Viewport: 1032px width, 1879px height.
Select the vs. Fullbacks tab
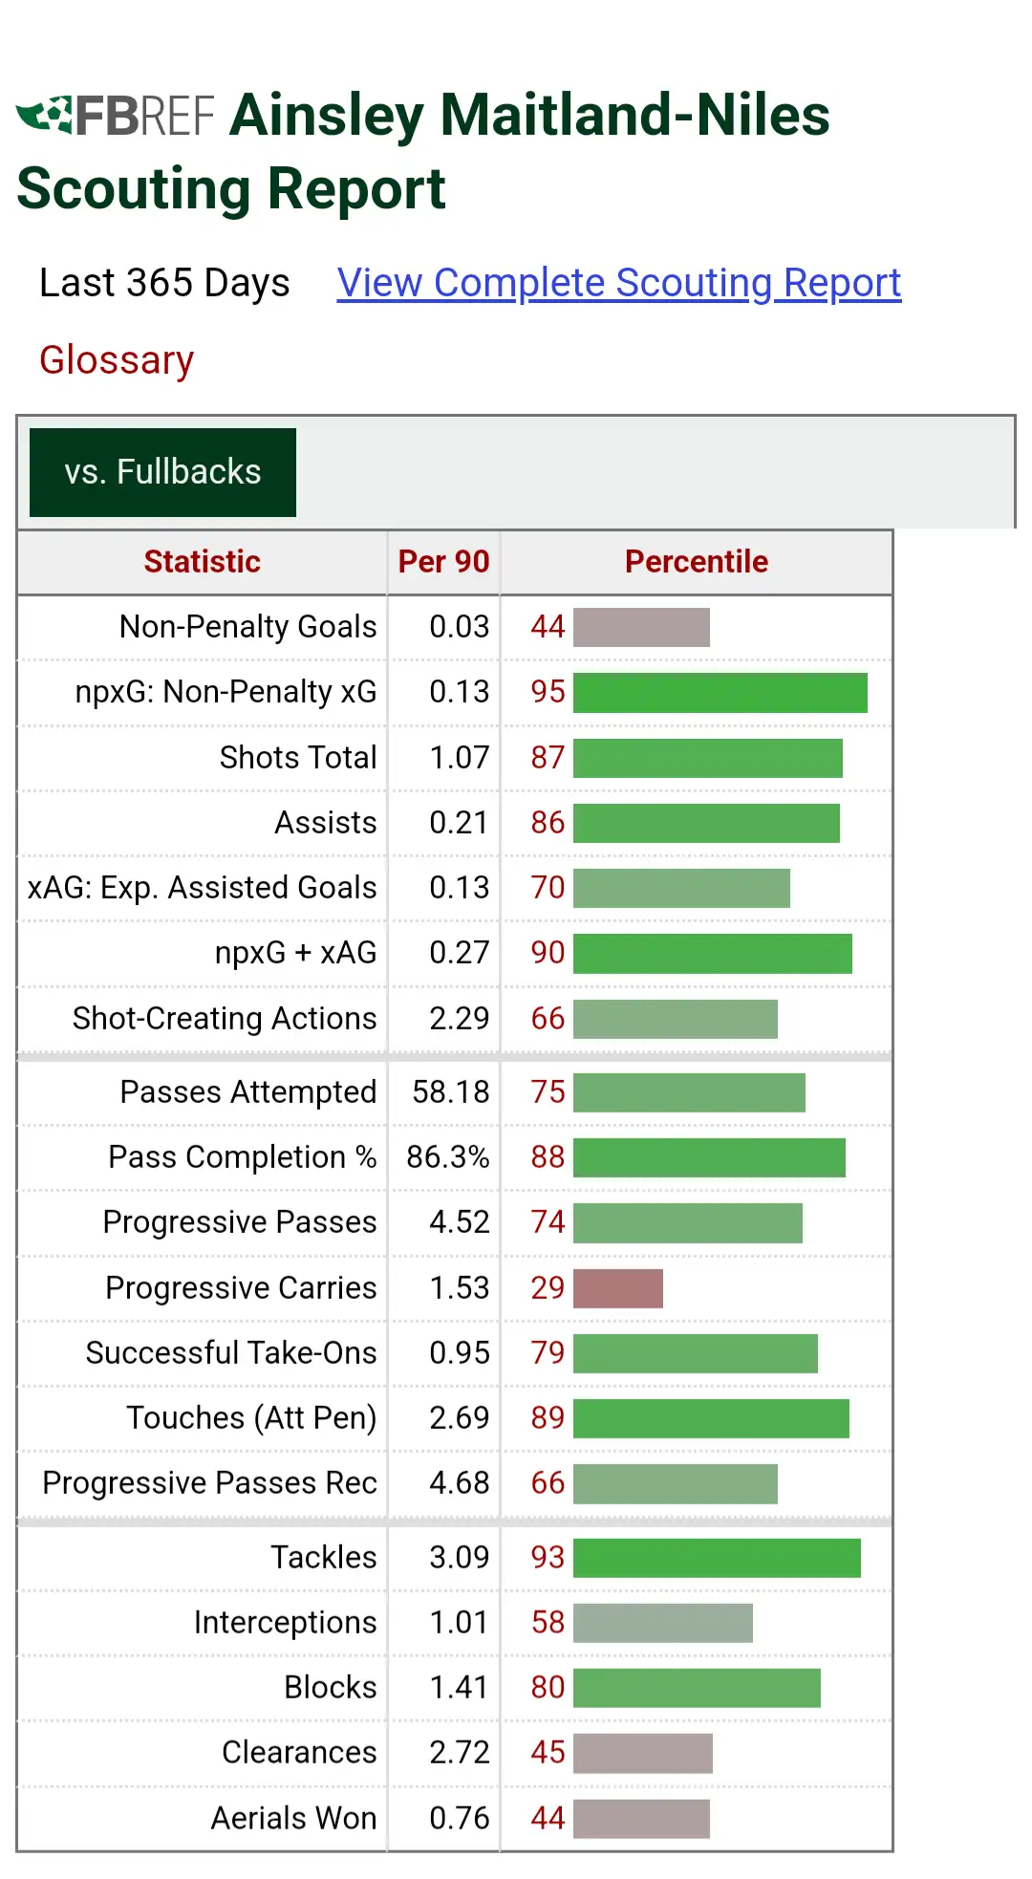click(x=162, y=472)
